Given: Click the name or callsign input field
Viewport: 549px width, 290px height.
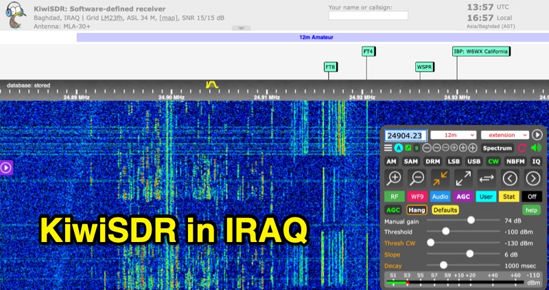Looking at the screenshot, I should (369, 16).
